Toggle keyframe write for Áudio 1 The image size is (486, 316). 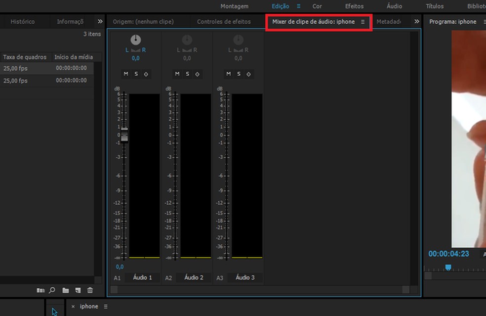pyautogui.click(x=146, y=74)
